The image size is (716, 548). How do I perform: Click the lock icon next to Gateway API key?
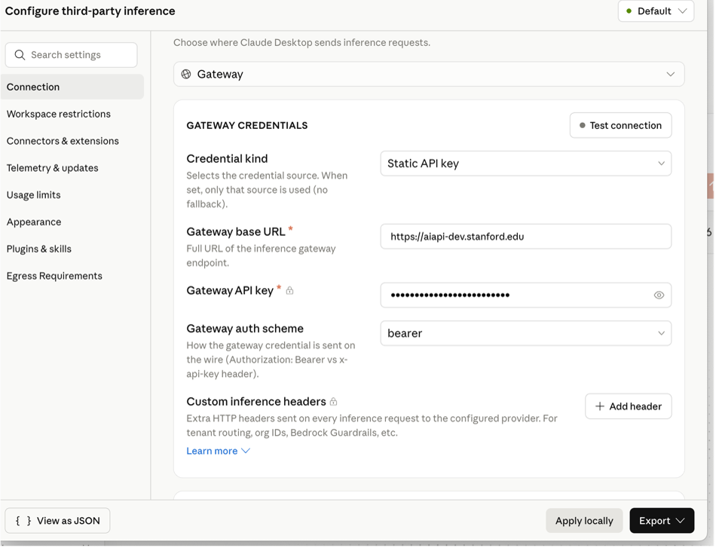tap(289, 290)
